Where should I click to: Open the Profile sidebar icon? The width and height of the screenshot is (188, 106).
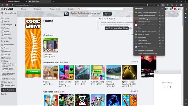pos(2,21)
